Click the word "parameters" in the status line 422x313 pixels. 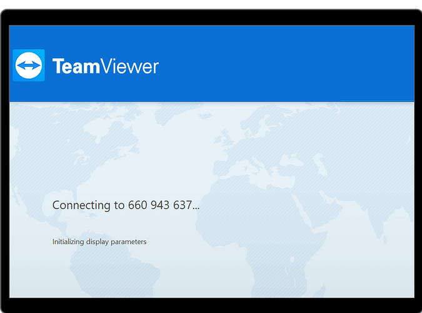[x=129, y=242]
